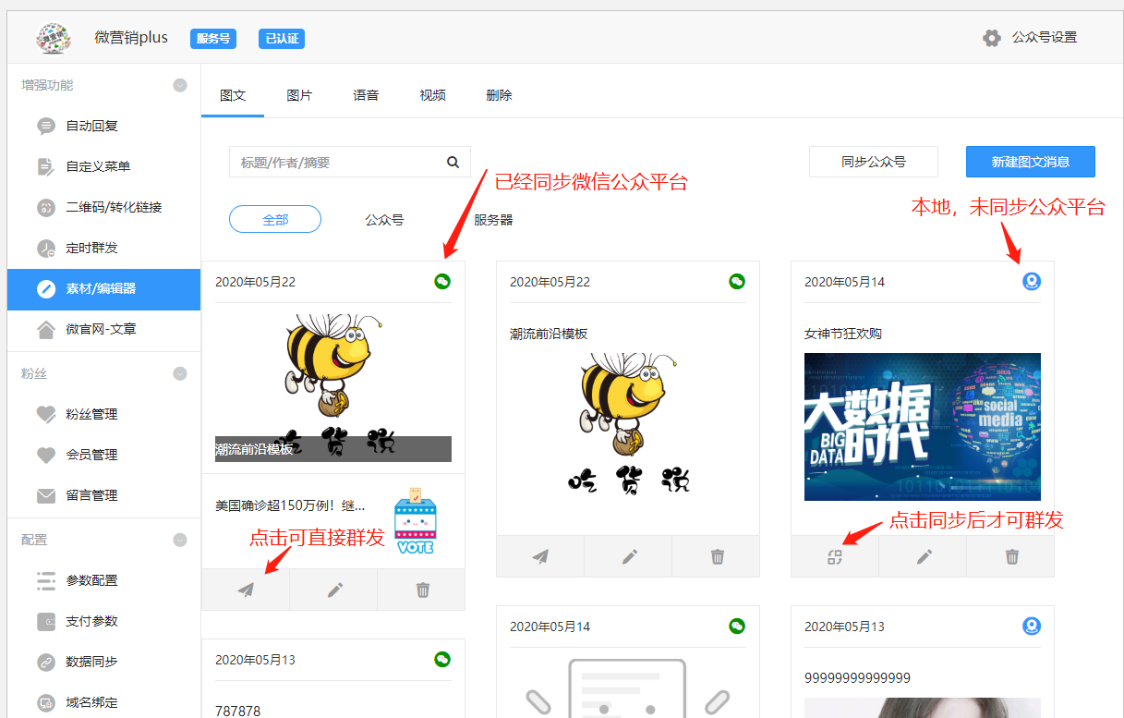
Task: Collapse the 粉丝 sidebar section
Action: pyautogui.click(x=180, y=373)
